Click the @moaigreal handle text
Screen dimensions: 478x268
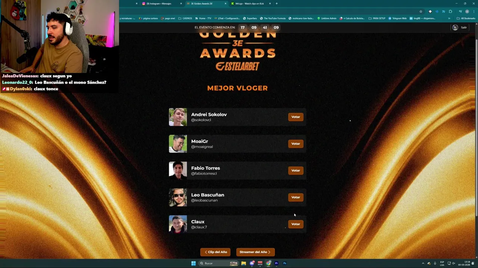pos(202,147)
